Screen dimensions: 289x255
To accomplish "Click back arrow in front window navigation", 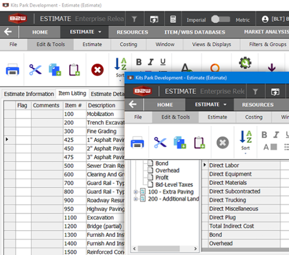I will pyautogui.click(x=133, y=104).
